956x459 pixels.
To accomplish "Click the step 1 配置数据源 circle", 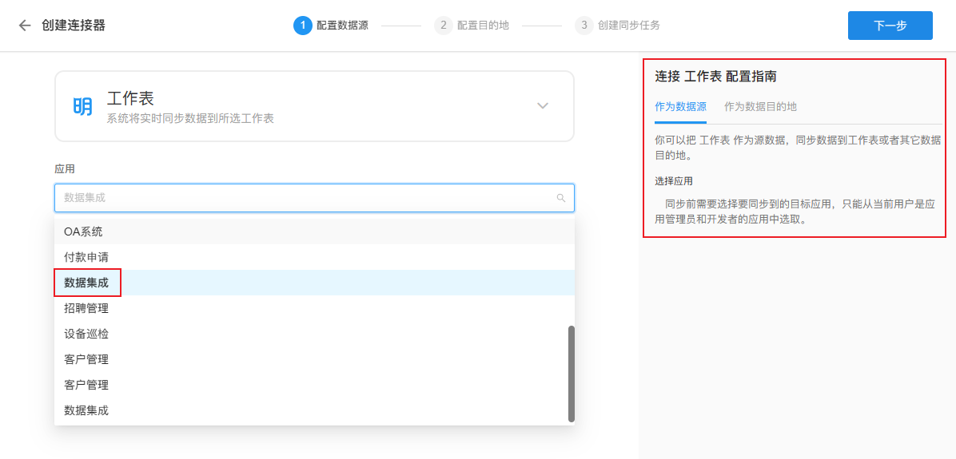I will pos(303,26).
